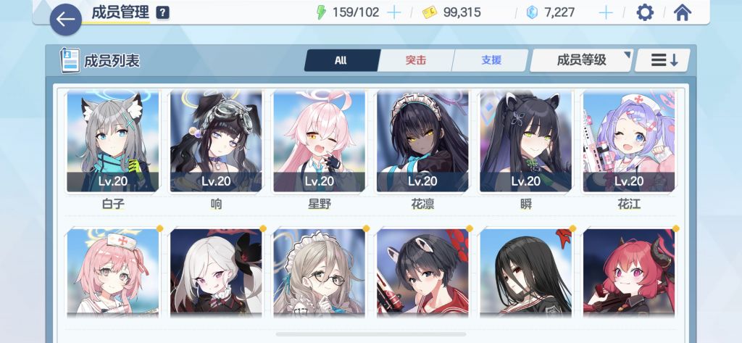Screen dimensions: 742x343
Task: Open the help question mark icon
Action: pos(162,13)
